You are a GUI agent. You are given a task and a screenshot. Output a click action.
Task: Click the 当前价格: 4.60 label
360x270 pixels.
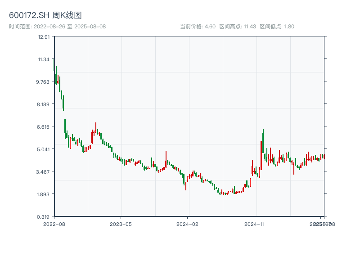(x=198, y=27)
